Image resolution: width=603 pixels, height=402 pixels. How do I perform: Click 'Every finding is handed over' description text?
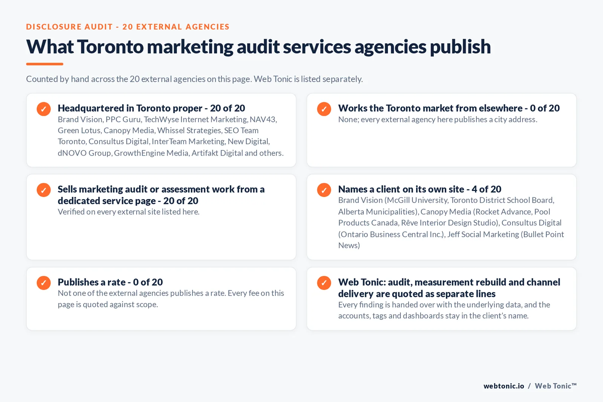(x=444, y=310)
